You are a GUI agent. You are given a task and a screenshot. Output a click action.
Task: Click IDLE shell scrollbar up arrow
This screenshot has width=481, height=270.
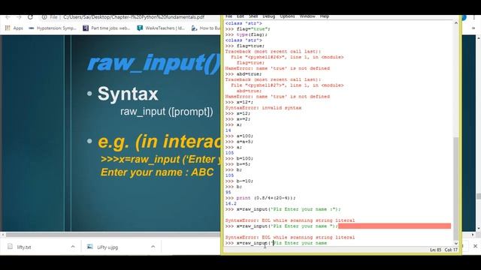(x=456, y=23)
